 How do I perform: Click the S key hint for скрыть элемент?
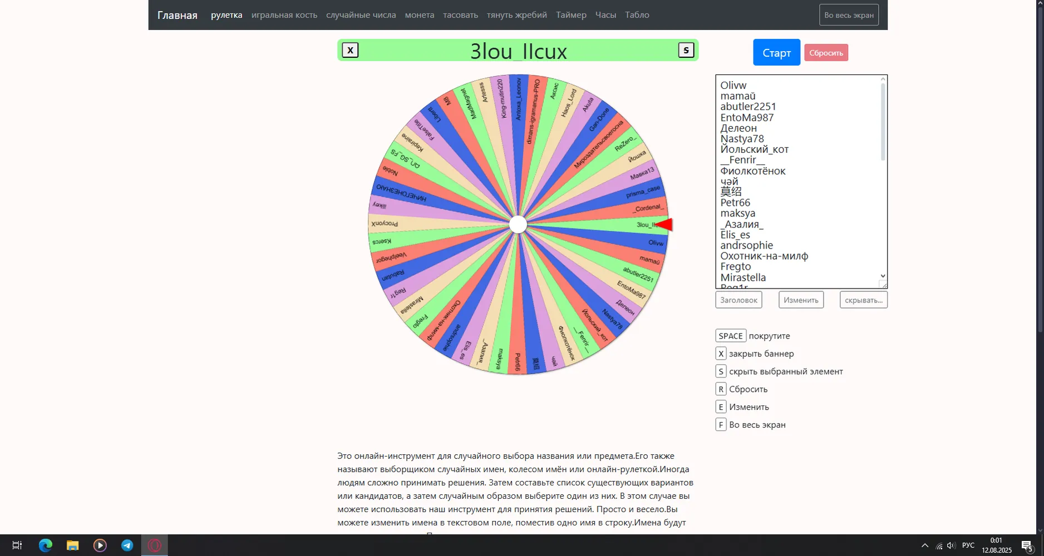721,371
